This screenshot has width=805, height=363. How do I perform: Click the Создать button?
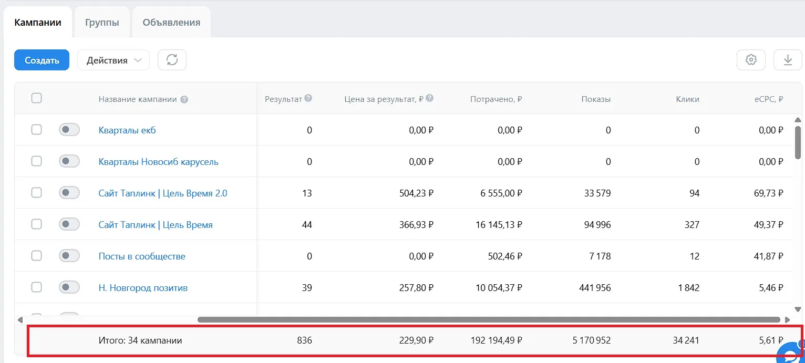click(42, 60)
